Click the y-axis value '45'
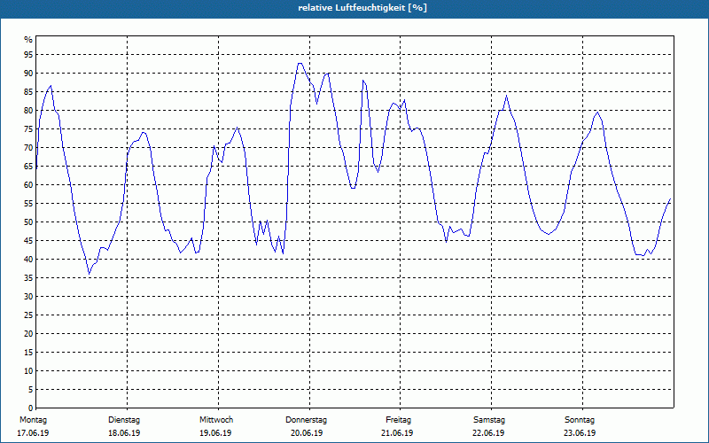The image size is (709, 443). point(28,240)
